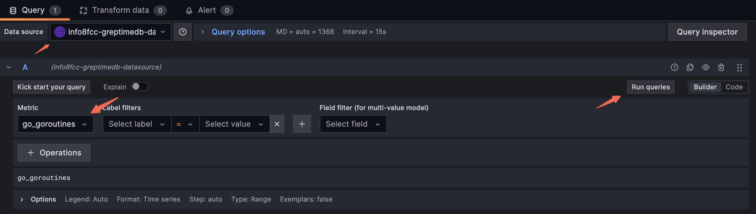Delete query A with trash icon

click(x=721, y=67)
